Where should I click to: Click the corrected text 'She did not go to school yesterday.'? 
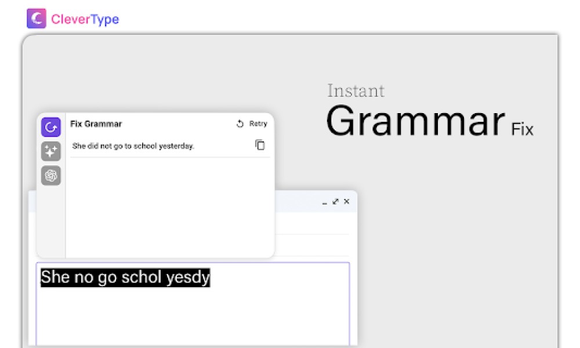tap(133, 146)
